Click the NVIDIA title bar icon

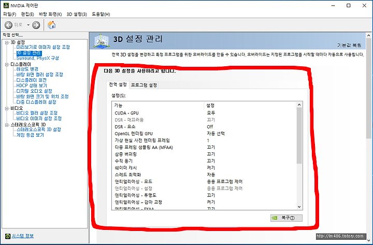pos(6,6)
